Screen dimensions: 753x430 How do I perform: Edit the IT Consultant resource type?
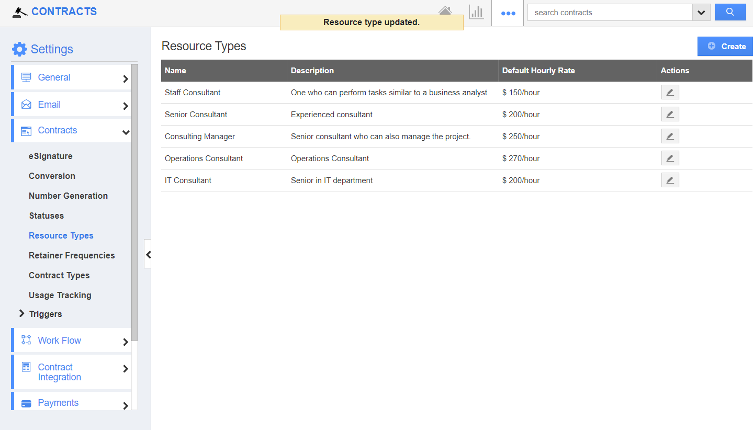click(670, 180)
